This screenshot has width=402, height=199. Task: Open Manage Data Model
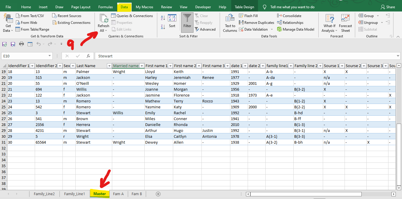tap(296, 29)
